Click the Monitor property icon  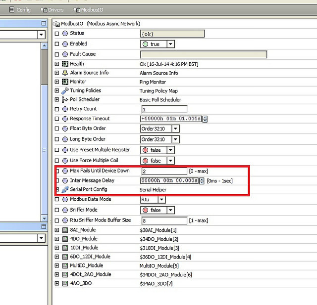point(65,82)
